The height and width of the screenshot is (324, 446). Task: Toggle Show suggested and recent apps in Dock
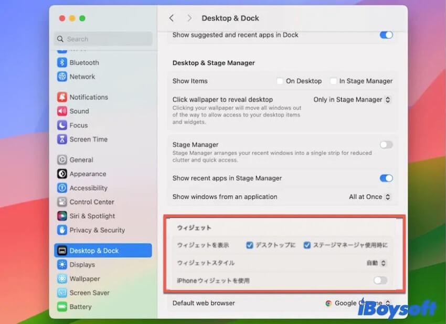click(386, 35)
